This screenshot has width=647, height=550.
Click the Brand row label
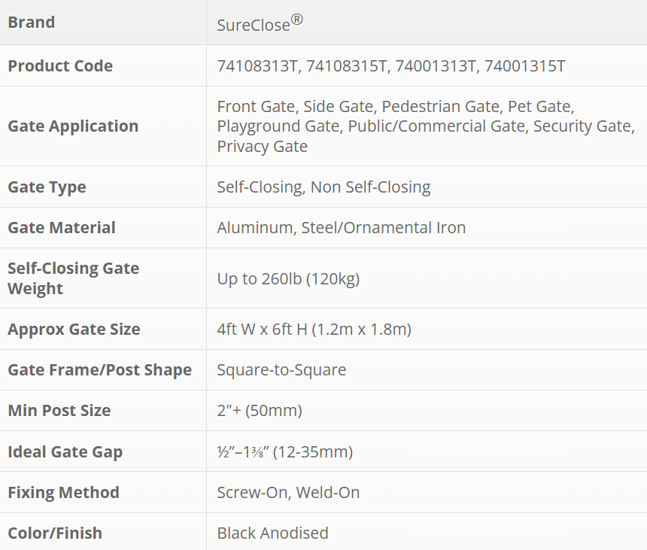tap(32, 23)
